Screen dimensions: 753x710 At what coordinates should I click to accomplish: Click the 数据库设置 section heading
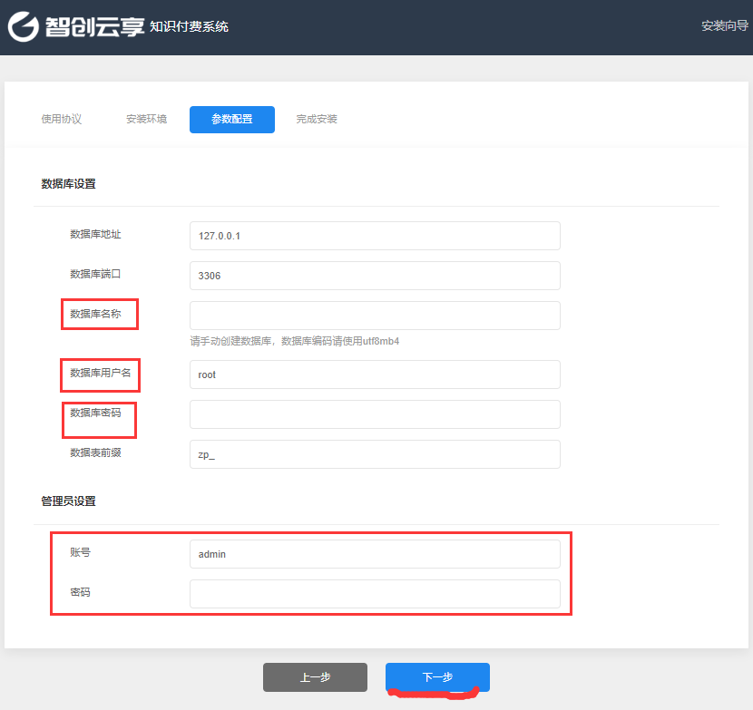(x=68, y=184)
